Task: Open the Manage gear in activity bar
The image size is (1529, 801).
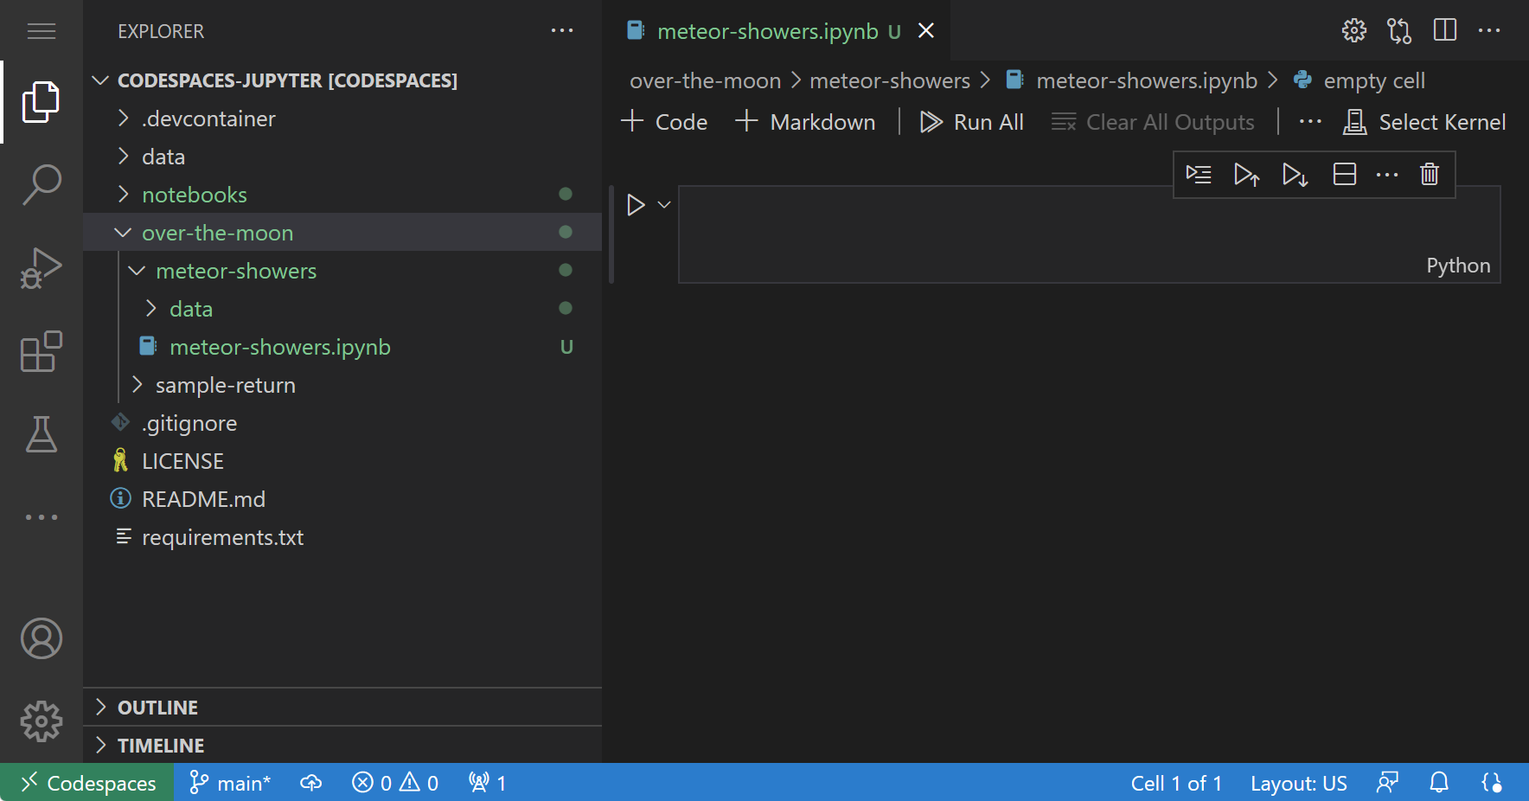Action: click(x=42, y=721)
